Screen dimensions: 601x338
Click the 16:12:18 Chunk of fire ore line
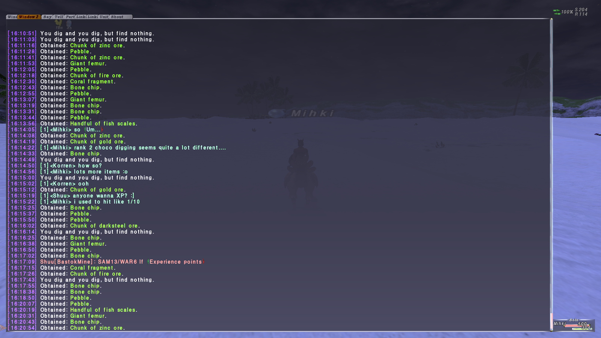click(65, 75)
